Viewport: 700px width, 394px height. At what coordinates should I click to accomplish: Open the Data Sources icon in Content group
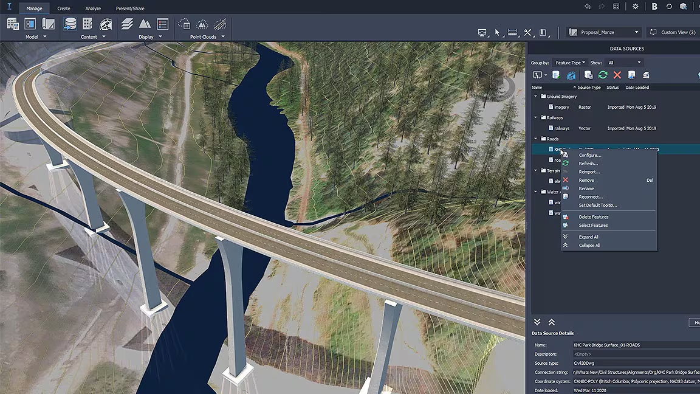[70, 24]
